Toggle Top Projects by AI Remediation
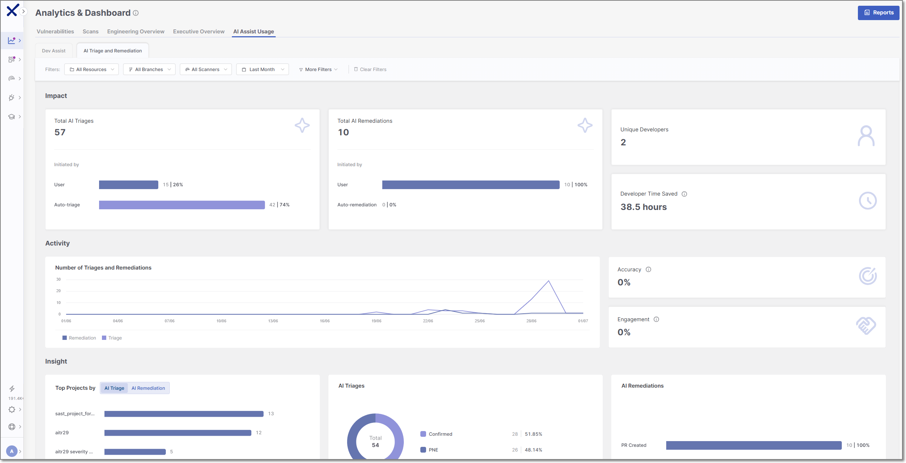Viewport: 906px width, 463px height. pos(148,388)
